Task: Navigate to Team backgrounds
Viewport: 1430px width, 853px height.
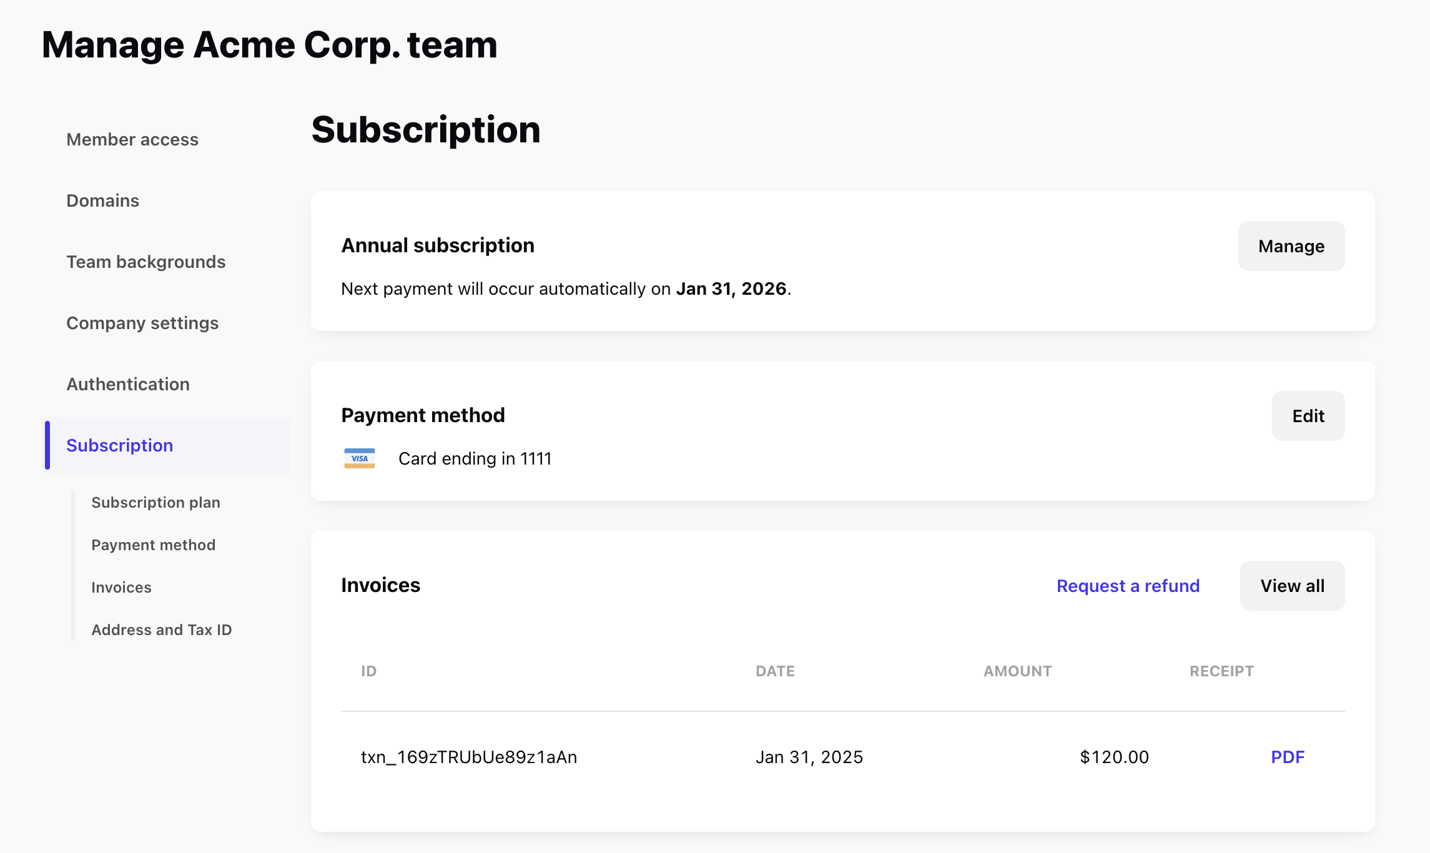Action: (x=145, y=262)
